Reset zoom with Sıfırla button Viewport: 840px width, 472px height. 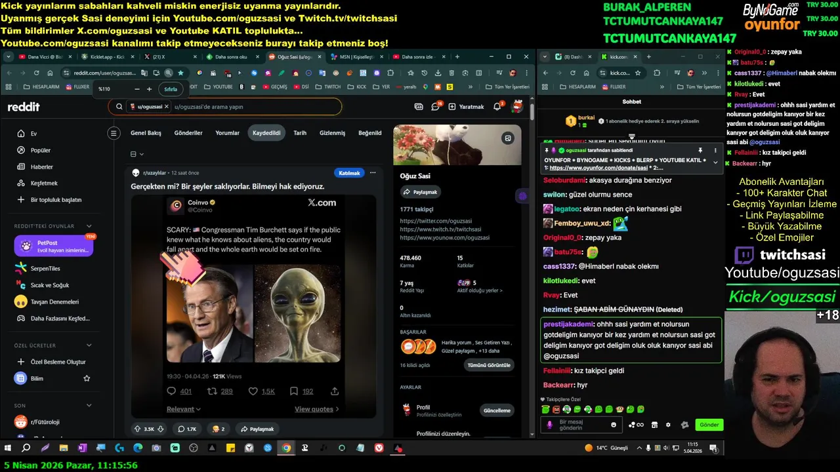click(171, 89)
